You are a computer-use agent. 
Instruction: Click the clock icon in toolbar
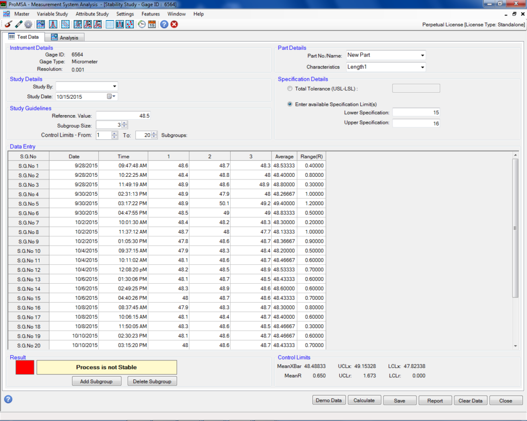point(142,24)
